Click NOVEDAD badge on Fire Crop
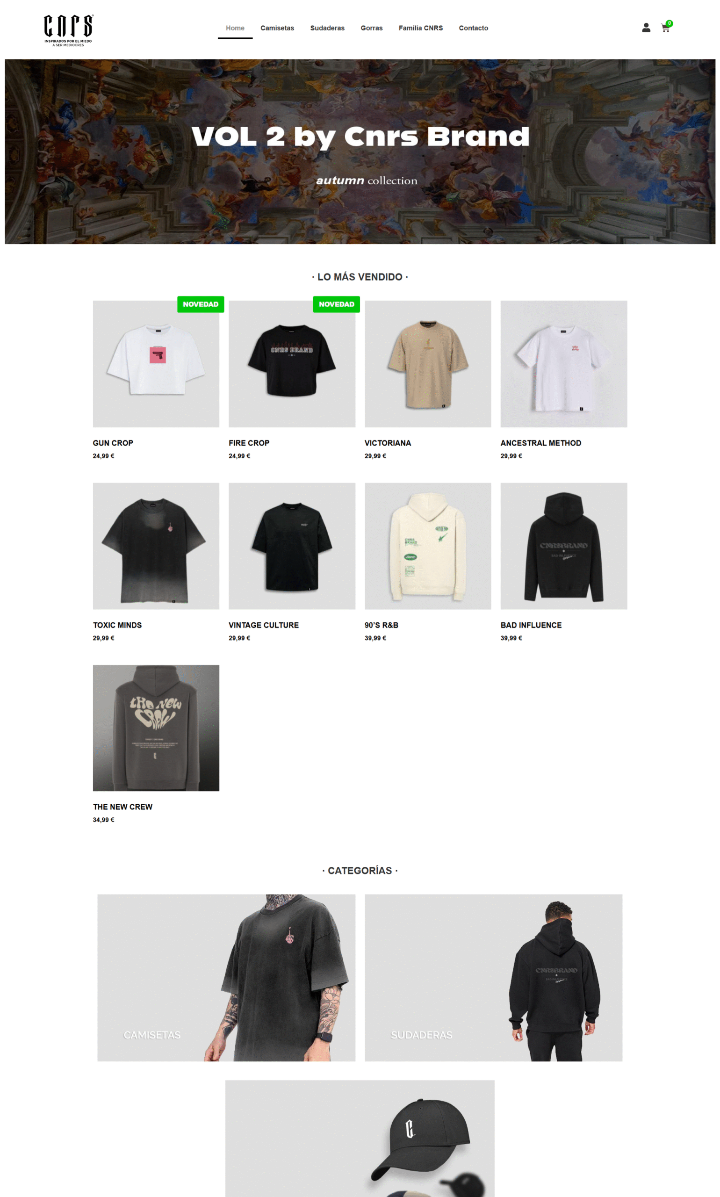 tap(336, 304)
